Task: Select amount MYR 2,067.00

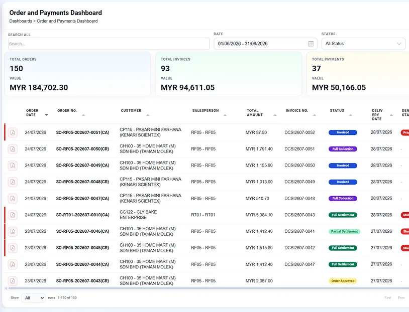Action: point(259,281)
